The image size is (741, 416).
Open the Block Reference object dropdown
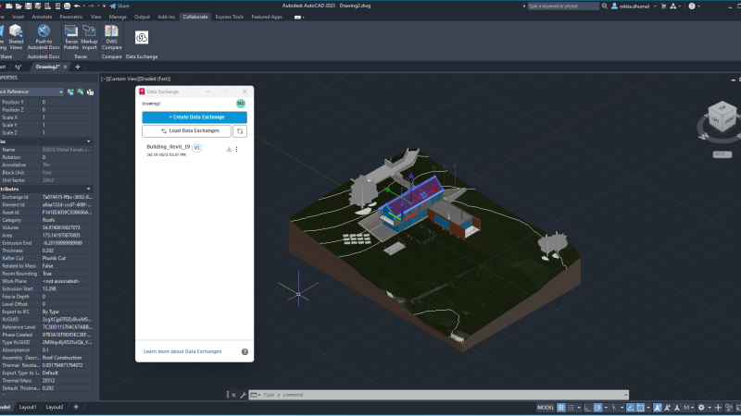pos(31,92)
